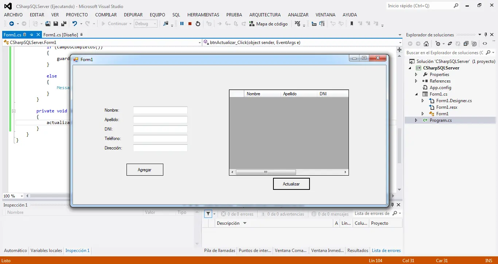Stop debugging with the red square icon
The image size is (498, 264).
pos(190,24)
